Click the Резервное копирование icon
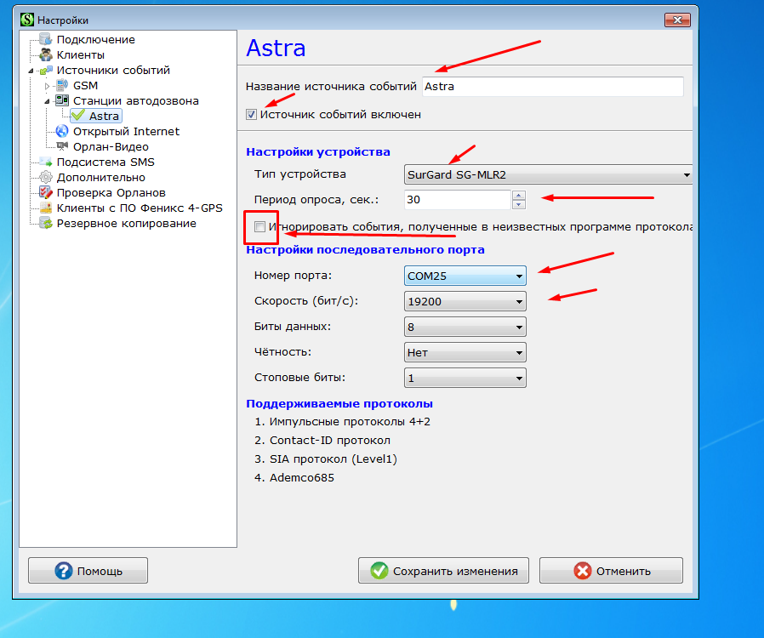This screenshot has height=638, width=764. (45, 223)
